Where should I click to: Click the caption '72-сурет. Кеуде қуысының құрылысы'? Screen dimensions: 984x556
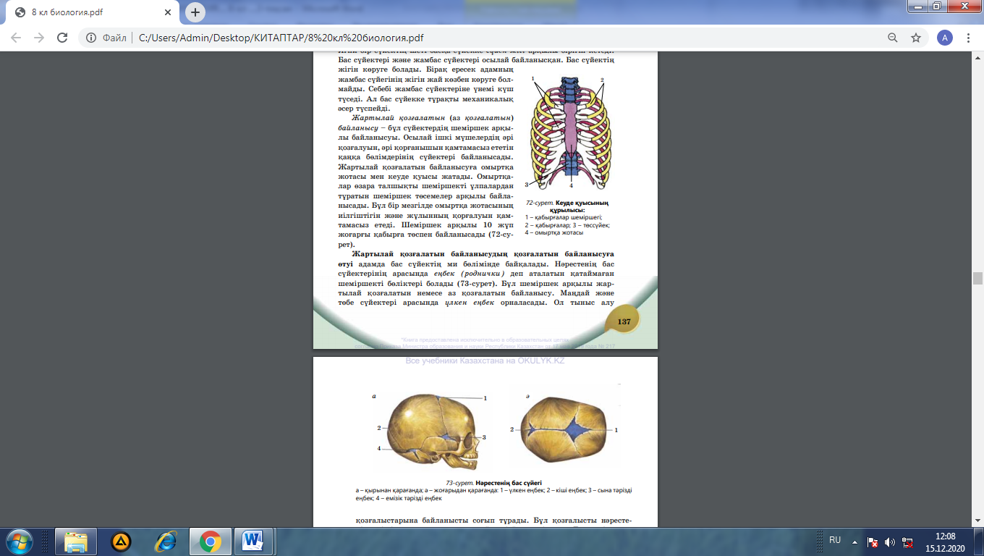[567, 206]
